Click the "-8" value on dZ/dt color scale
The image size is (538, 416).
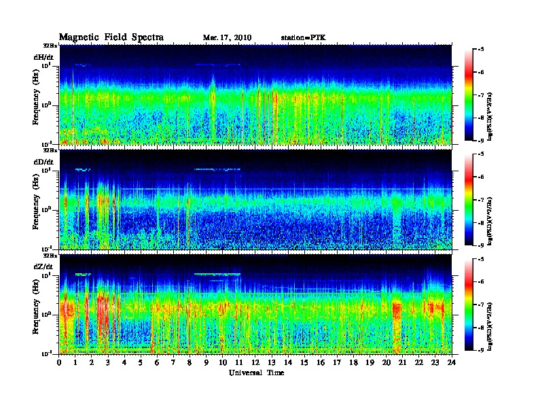coord(481,327)
